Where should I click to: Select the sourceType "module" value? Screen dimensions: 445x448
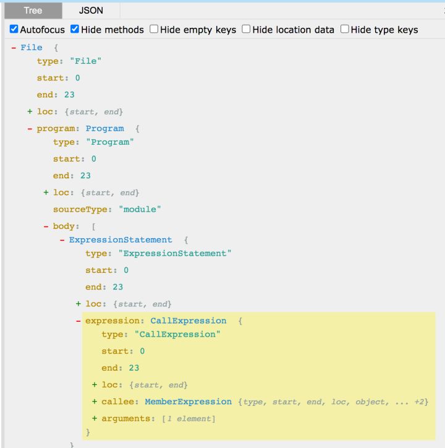point(140,209)
